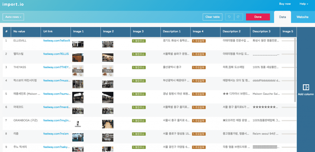Click Image 1 thumbnail in THEYASS row

tap(78, 71)
